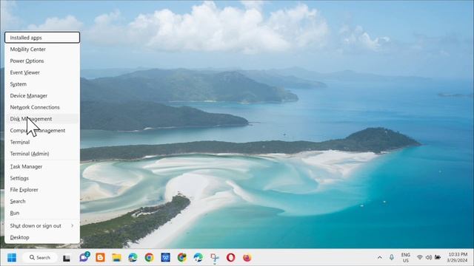Click the battery tray icon

438,257
